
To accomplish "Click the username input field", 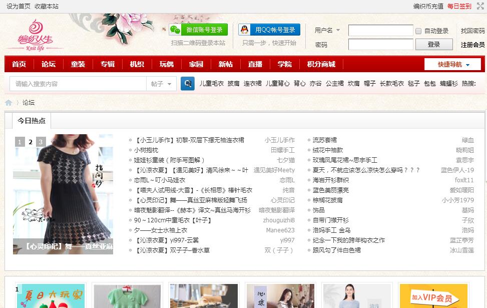I will (x=380, y=31).
